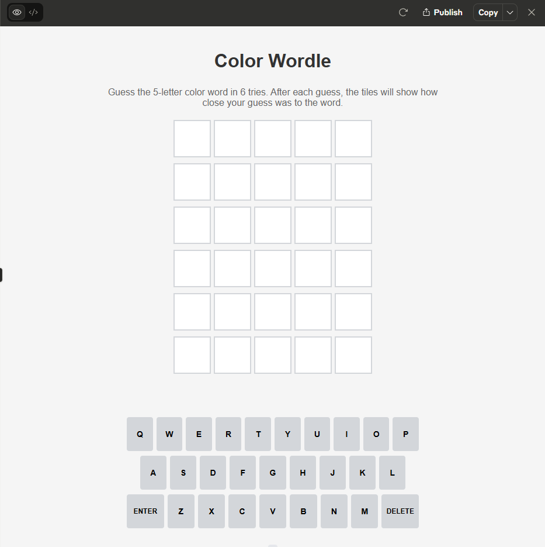
Task: Select the A key on keyboard
Action: tap(153, 473)
